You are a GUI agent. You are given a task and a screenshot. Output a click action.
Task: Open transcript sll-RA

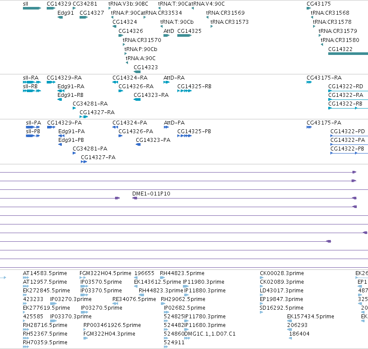click(x=32, y=82)
